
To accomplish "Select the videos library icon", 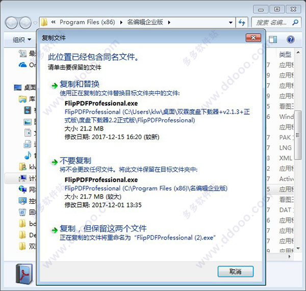I will pyautogui.click(x=28, y=110).
